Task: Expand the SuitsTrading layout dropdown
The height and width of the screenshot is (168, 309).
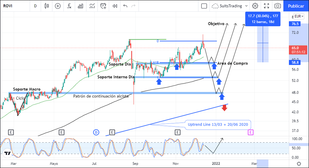Action: click(x=246, y=6)
